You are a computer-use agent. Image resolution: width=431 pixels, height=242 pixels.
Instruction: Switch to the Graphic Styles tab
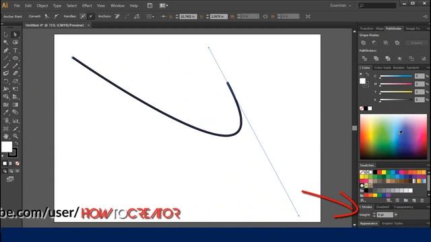coord(392,223)
